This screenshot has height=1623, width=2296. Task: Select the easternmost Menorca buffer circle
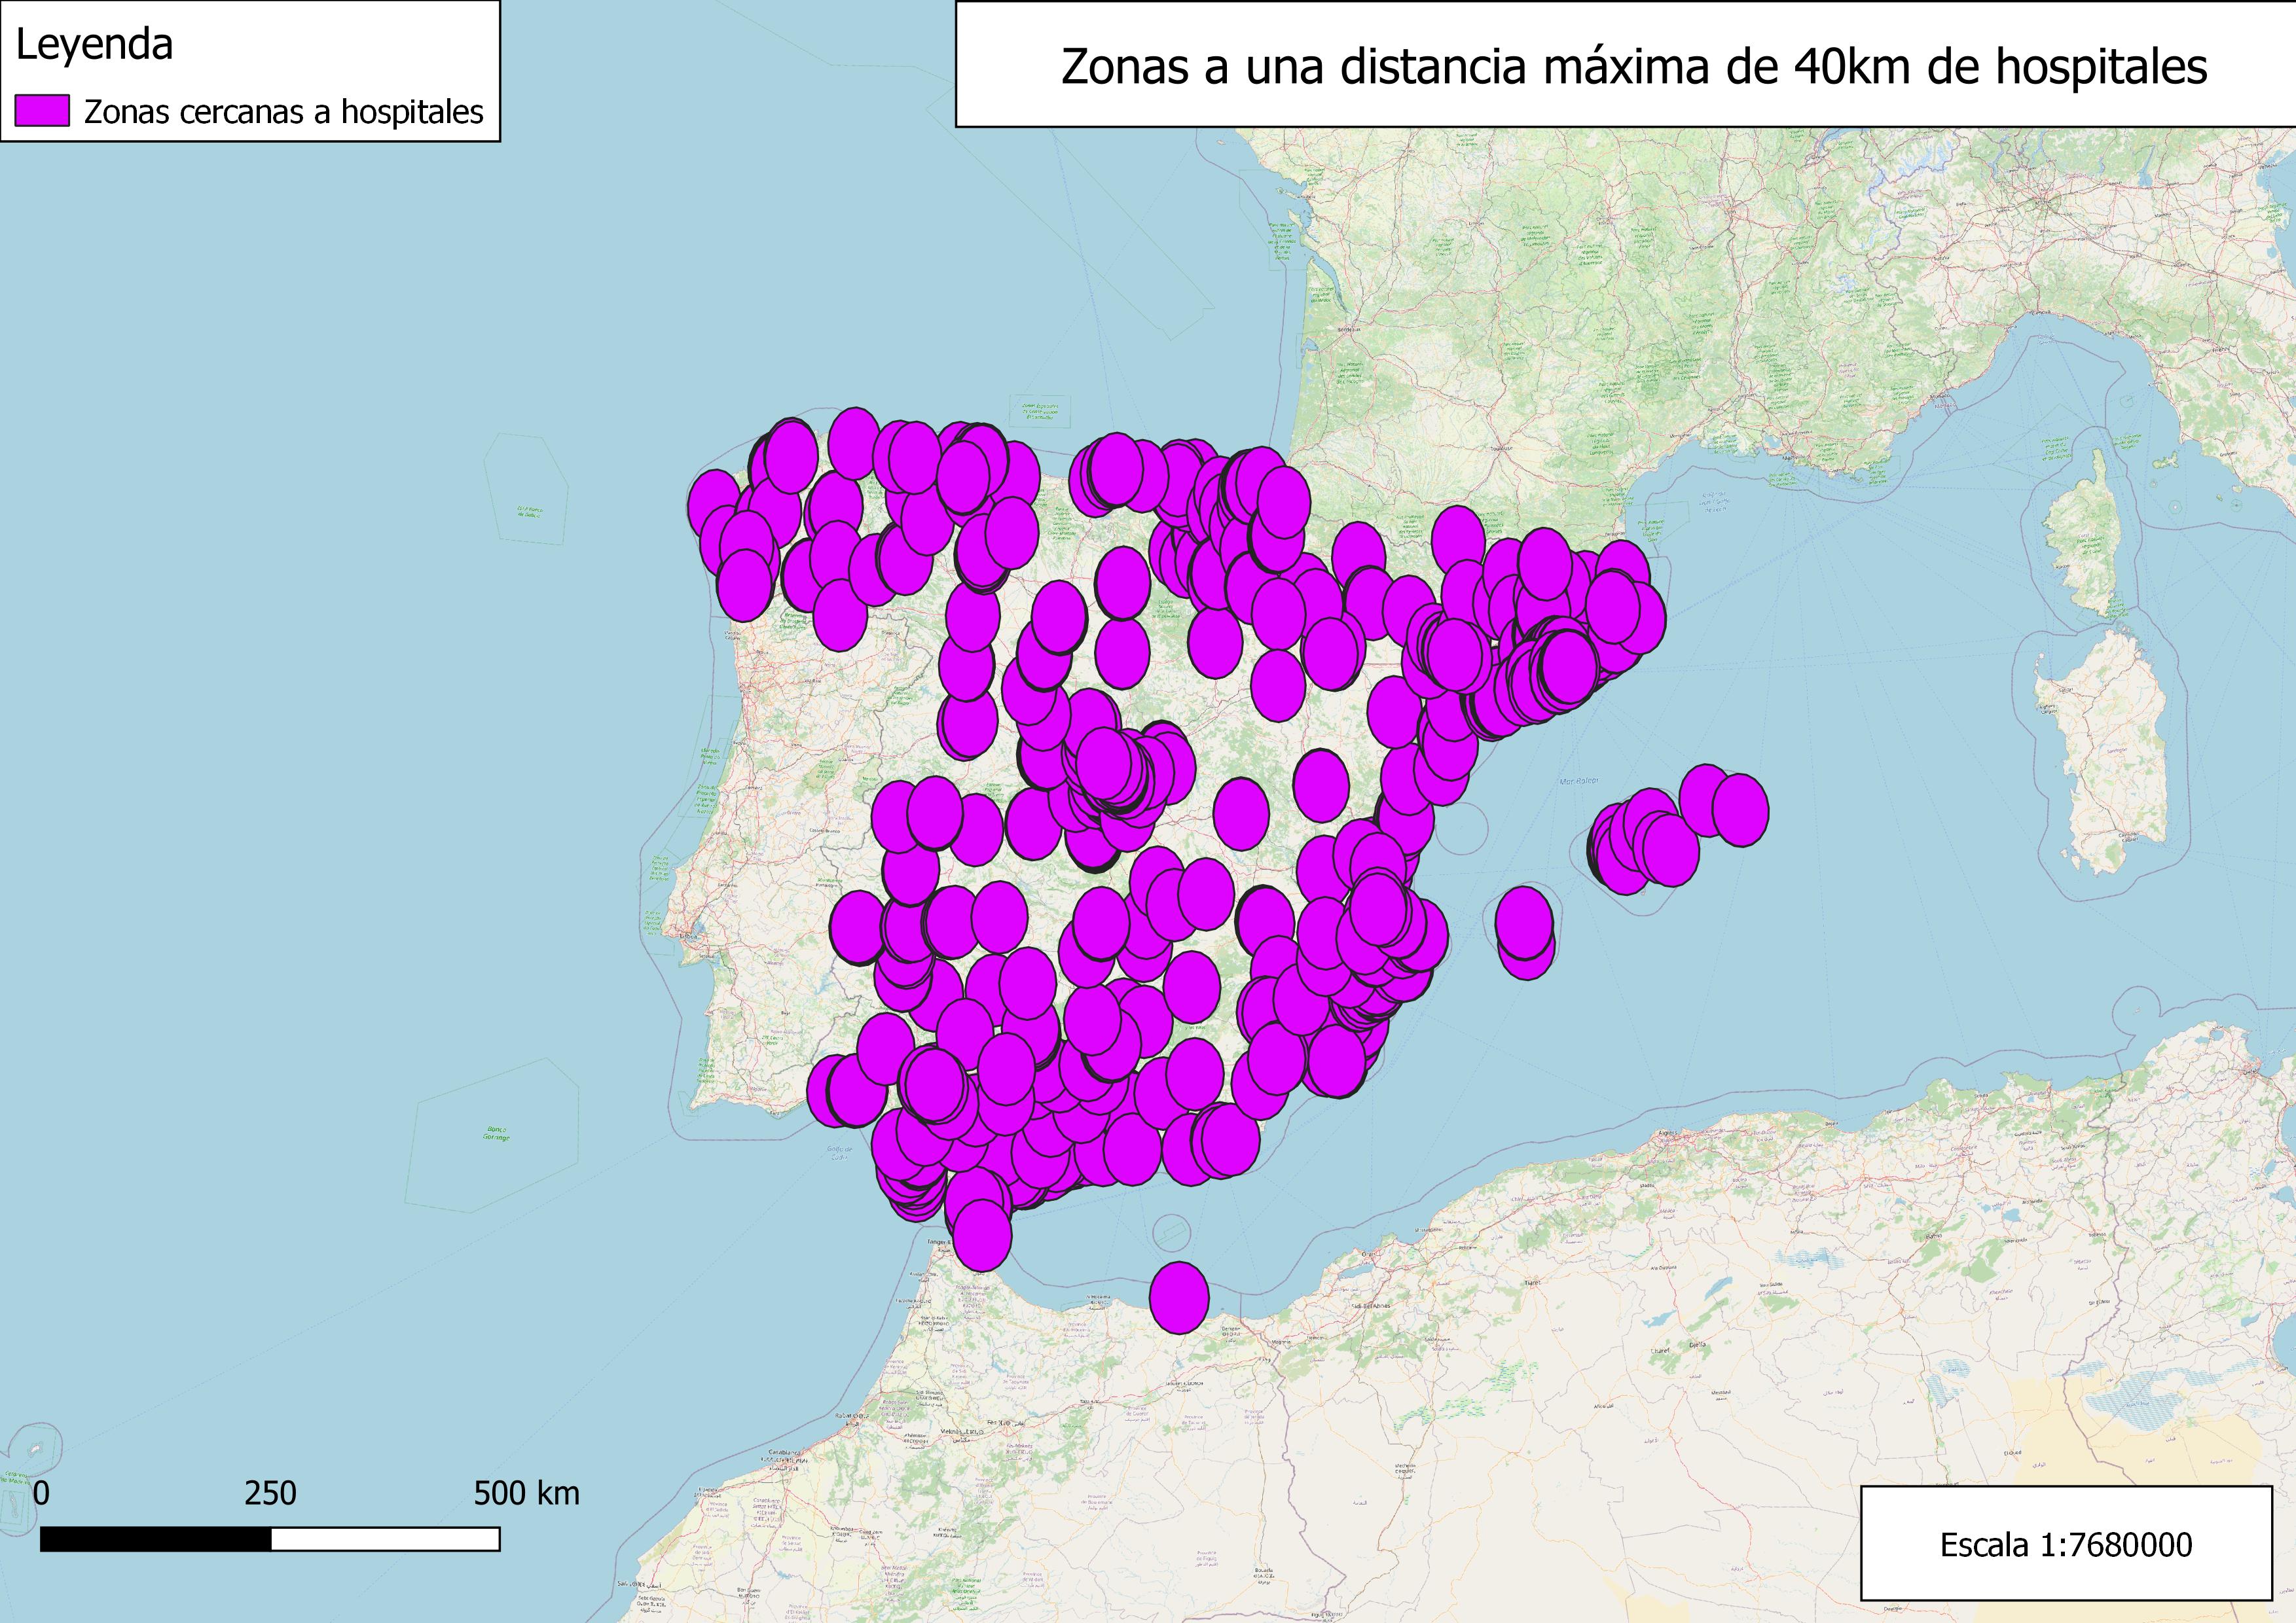(x=1740, y=810)
